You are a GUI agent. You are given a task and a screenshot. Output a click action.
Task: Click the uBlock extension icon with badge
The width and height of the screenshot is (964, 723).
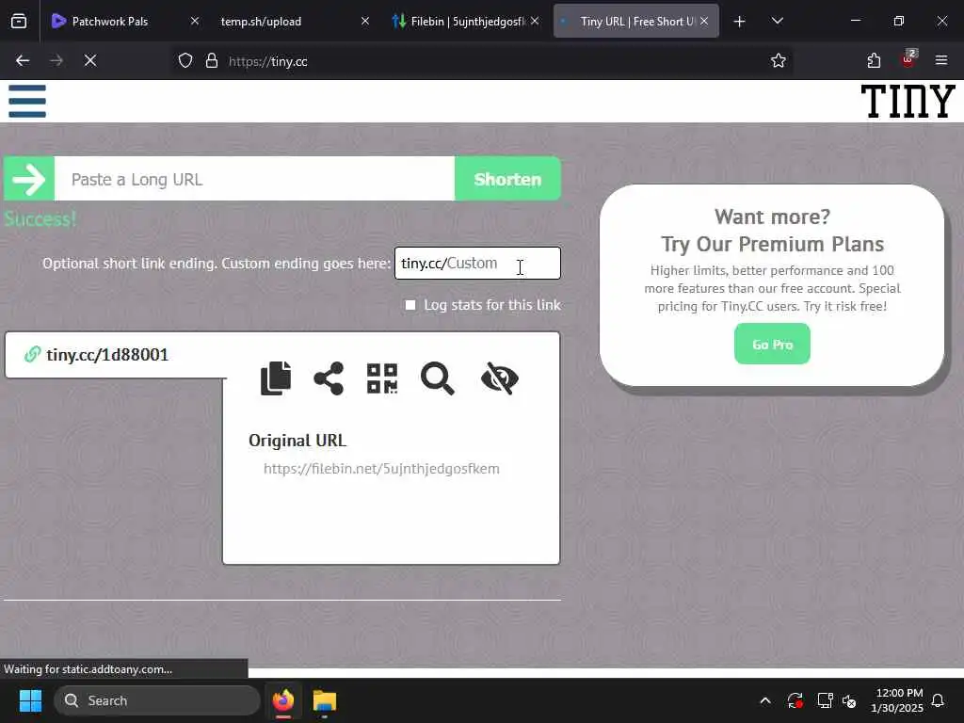[908, 59]
